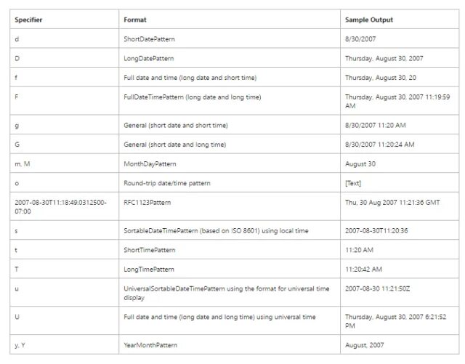
Task: Click the Round-trip date/time pattern cell
Action: tap(167, 183)
